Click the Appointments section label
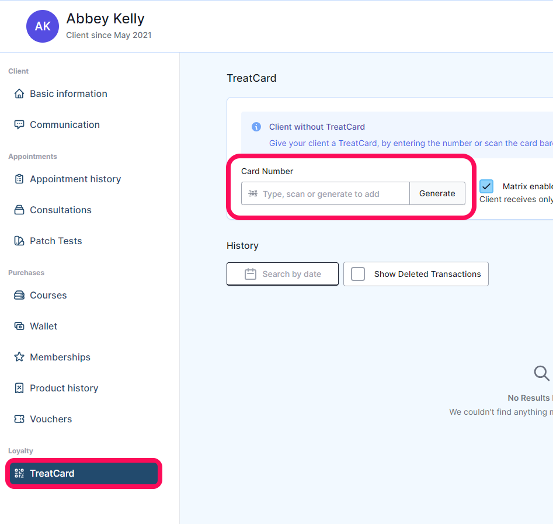The height and width of the screenshot is (524, 553). point(33,157)
